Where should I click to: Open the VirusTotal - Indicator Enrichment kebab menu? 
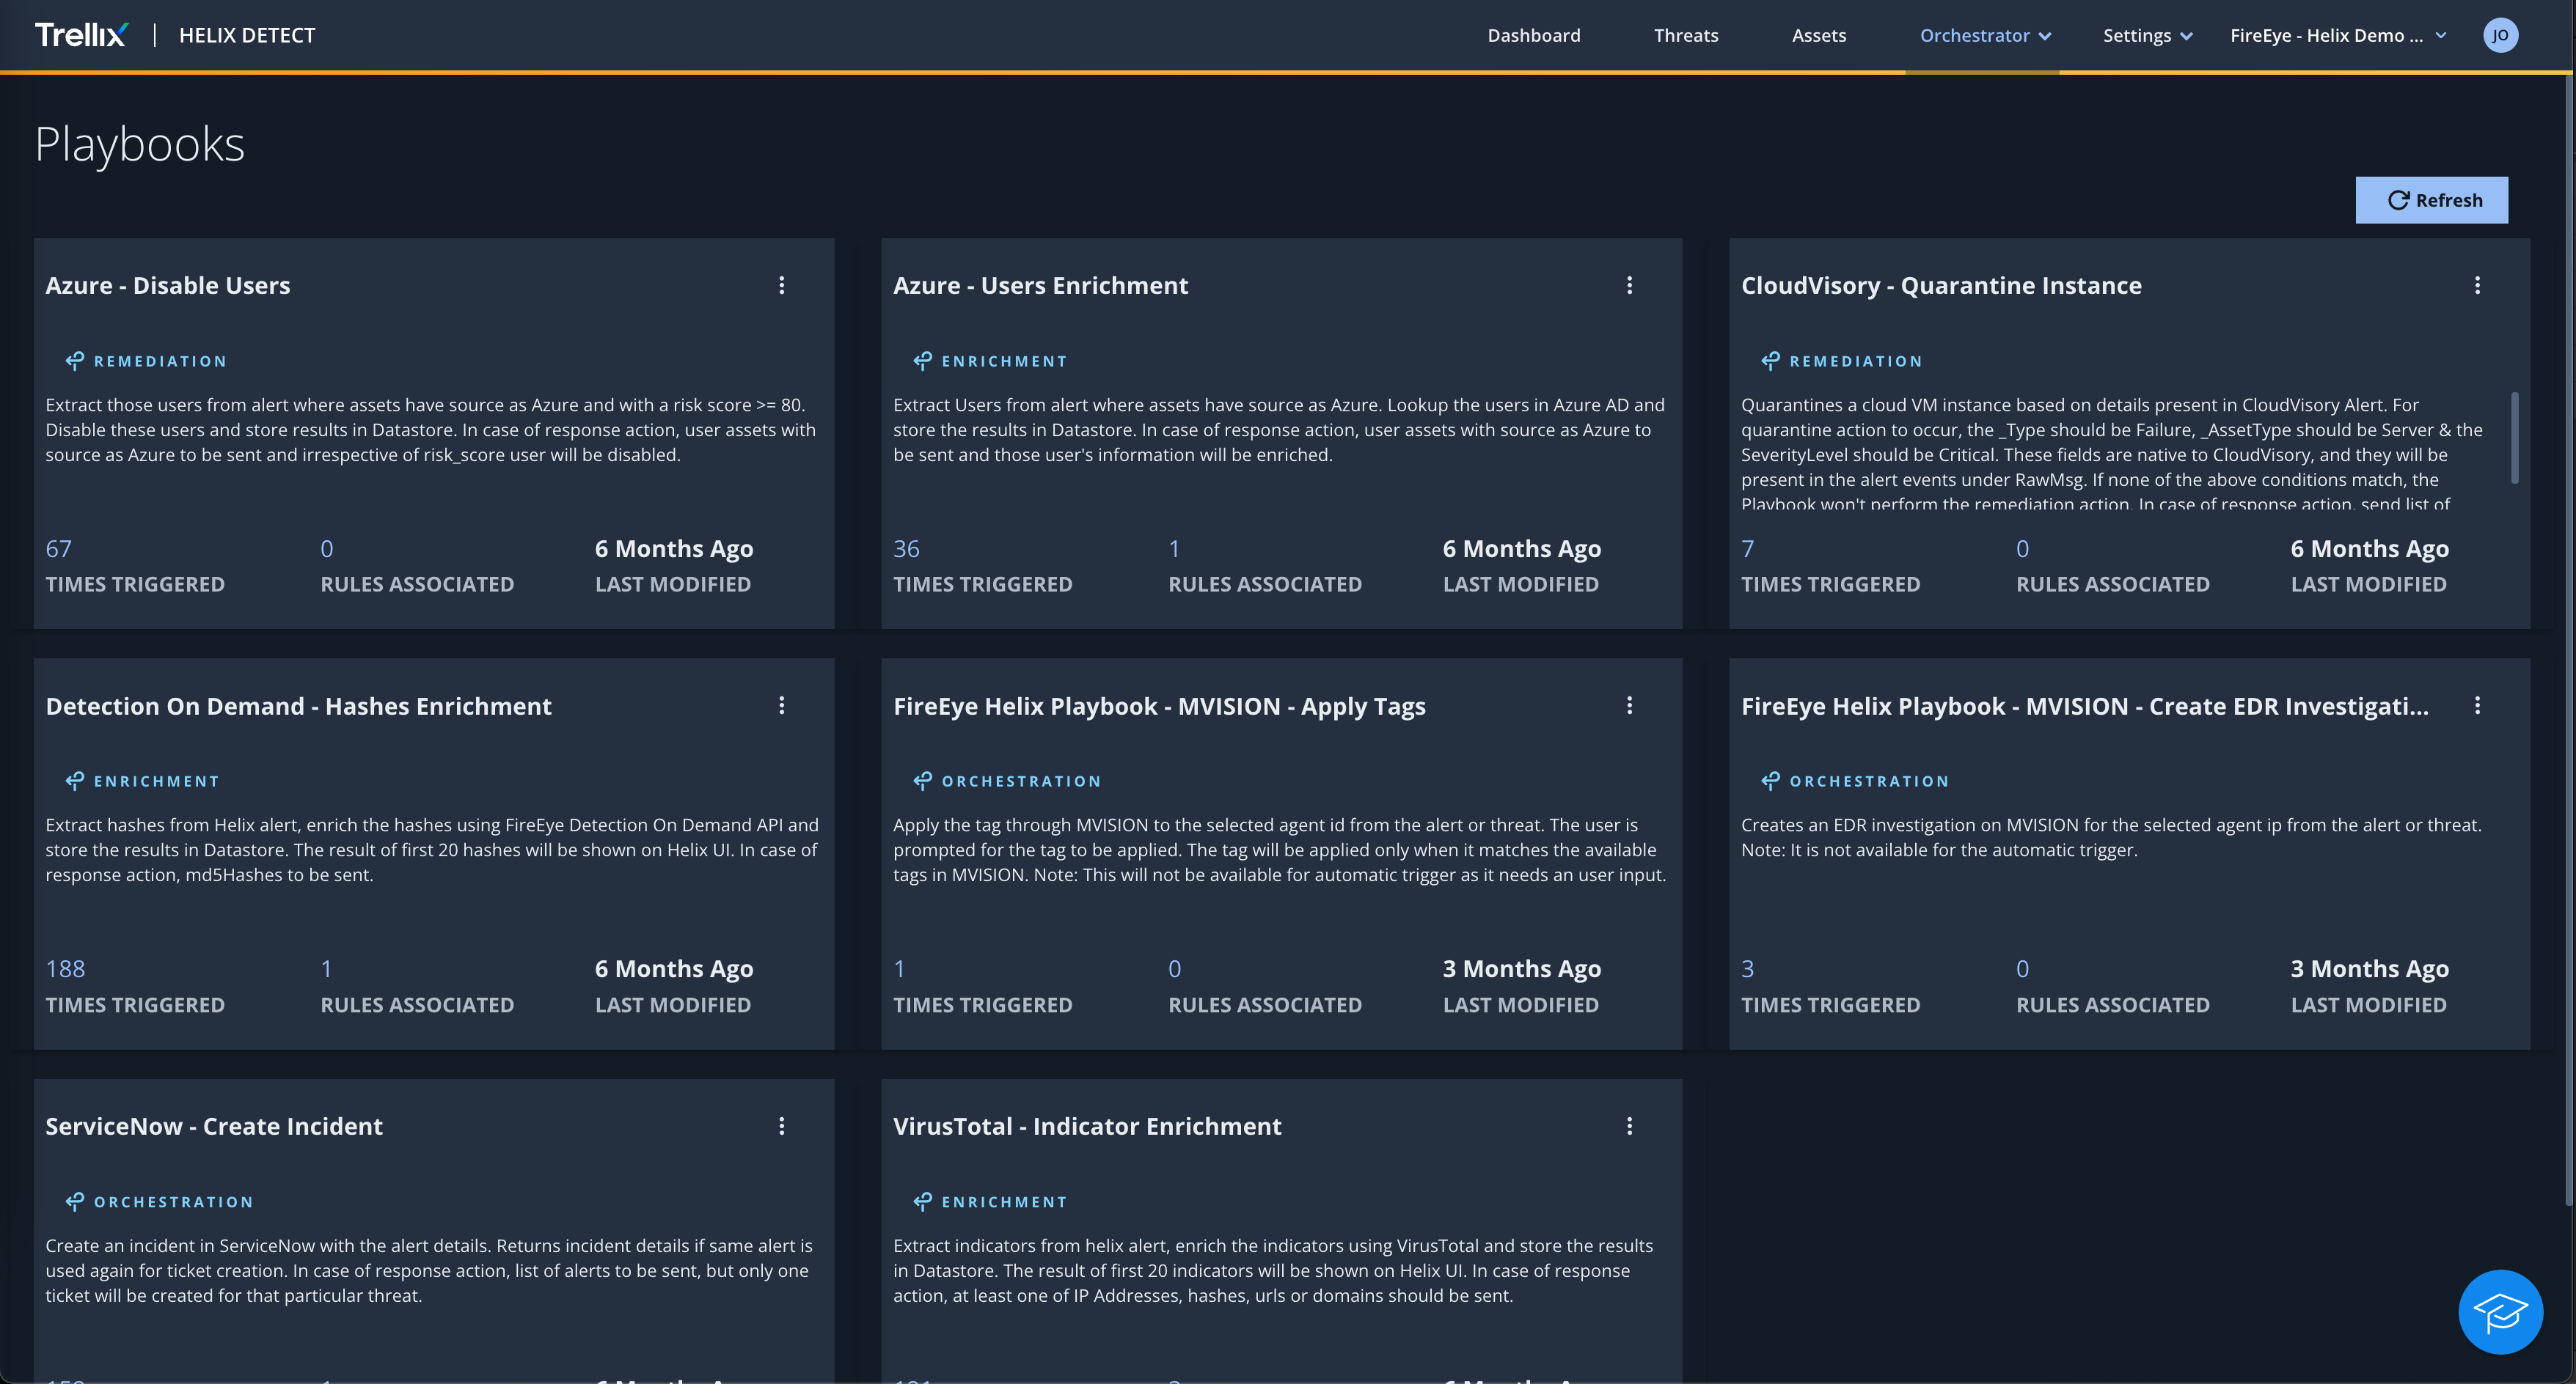1630,1126
